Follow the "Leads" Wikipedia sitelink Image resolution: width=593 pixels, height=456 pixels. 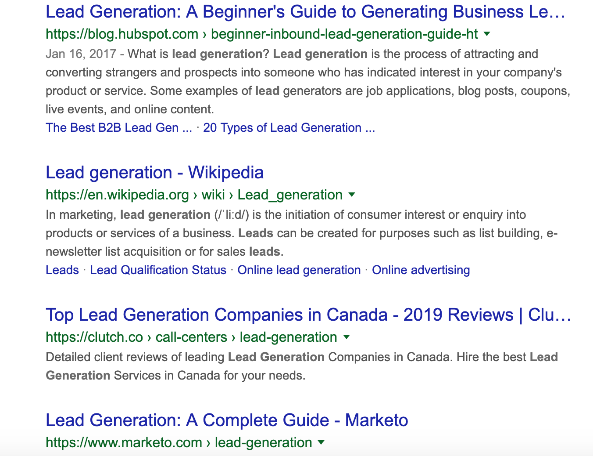click(62, 270)
